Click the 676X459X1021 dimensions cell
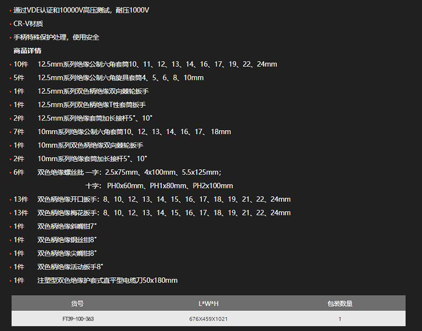The height and width of the screenshot is (331, 422). coord(208,319)
